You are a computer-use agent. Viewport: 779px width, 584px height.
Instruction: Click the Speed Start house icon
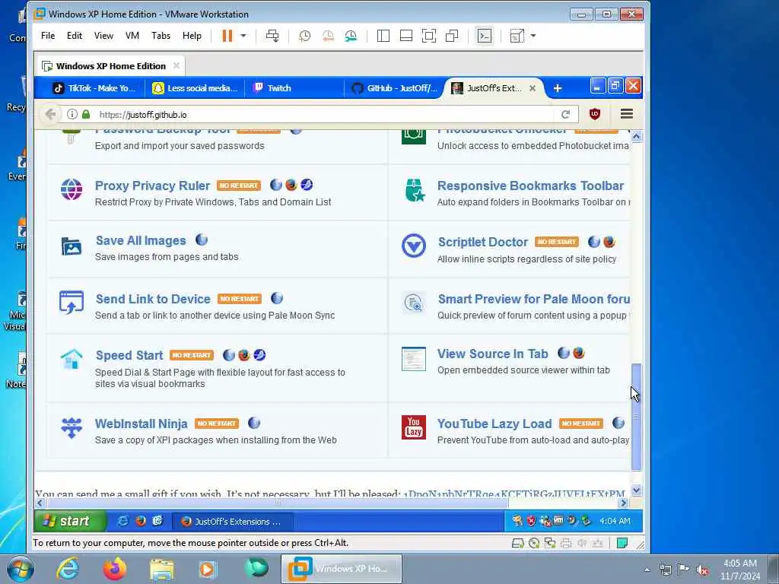click(72, 358)
